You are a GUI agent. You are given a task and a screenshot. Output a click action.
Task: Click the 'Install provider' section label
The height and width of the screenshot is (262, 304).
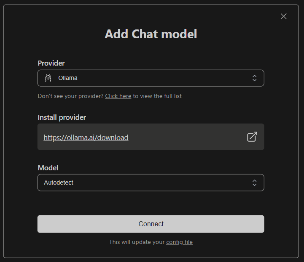[x=62, y=117]
